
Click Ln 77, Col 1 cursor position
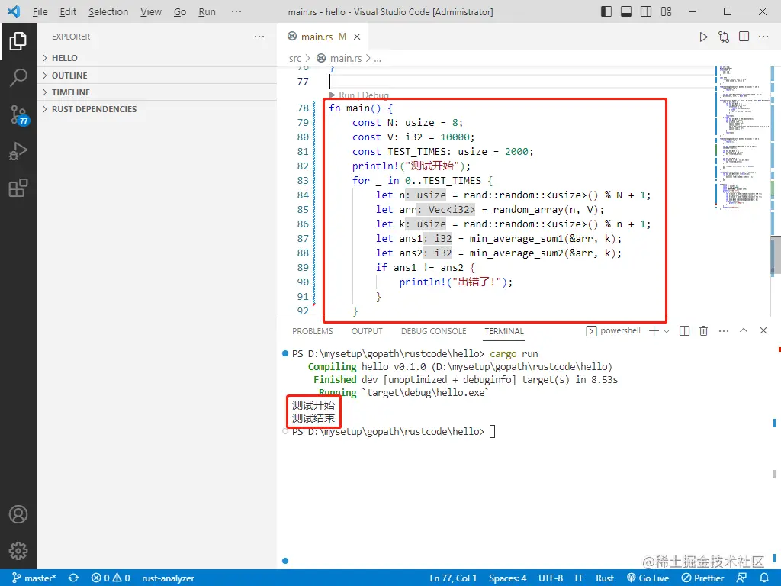click(x=453, y=578)
